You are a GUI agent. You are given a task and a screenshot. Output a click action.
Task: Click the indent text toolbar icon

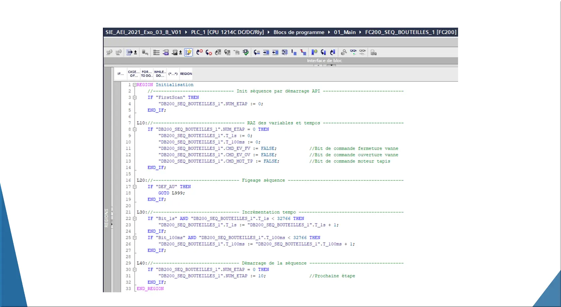[x=266, y=52]
